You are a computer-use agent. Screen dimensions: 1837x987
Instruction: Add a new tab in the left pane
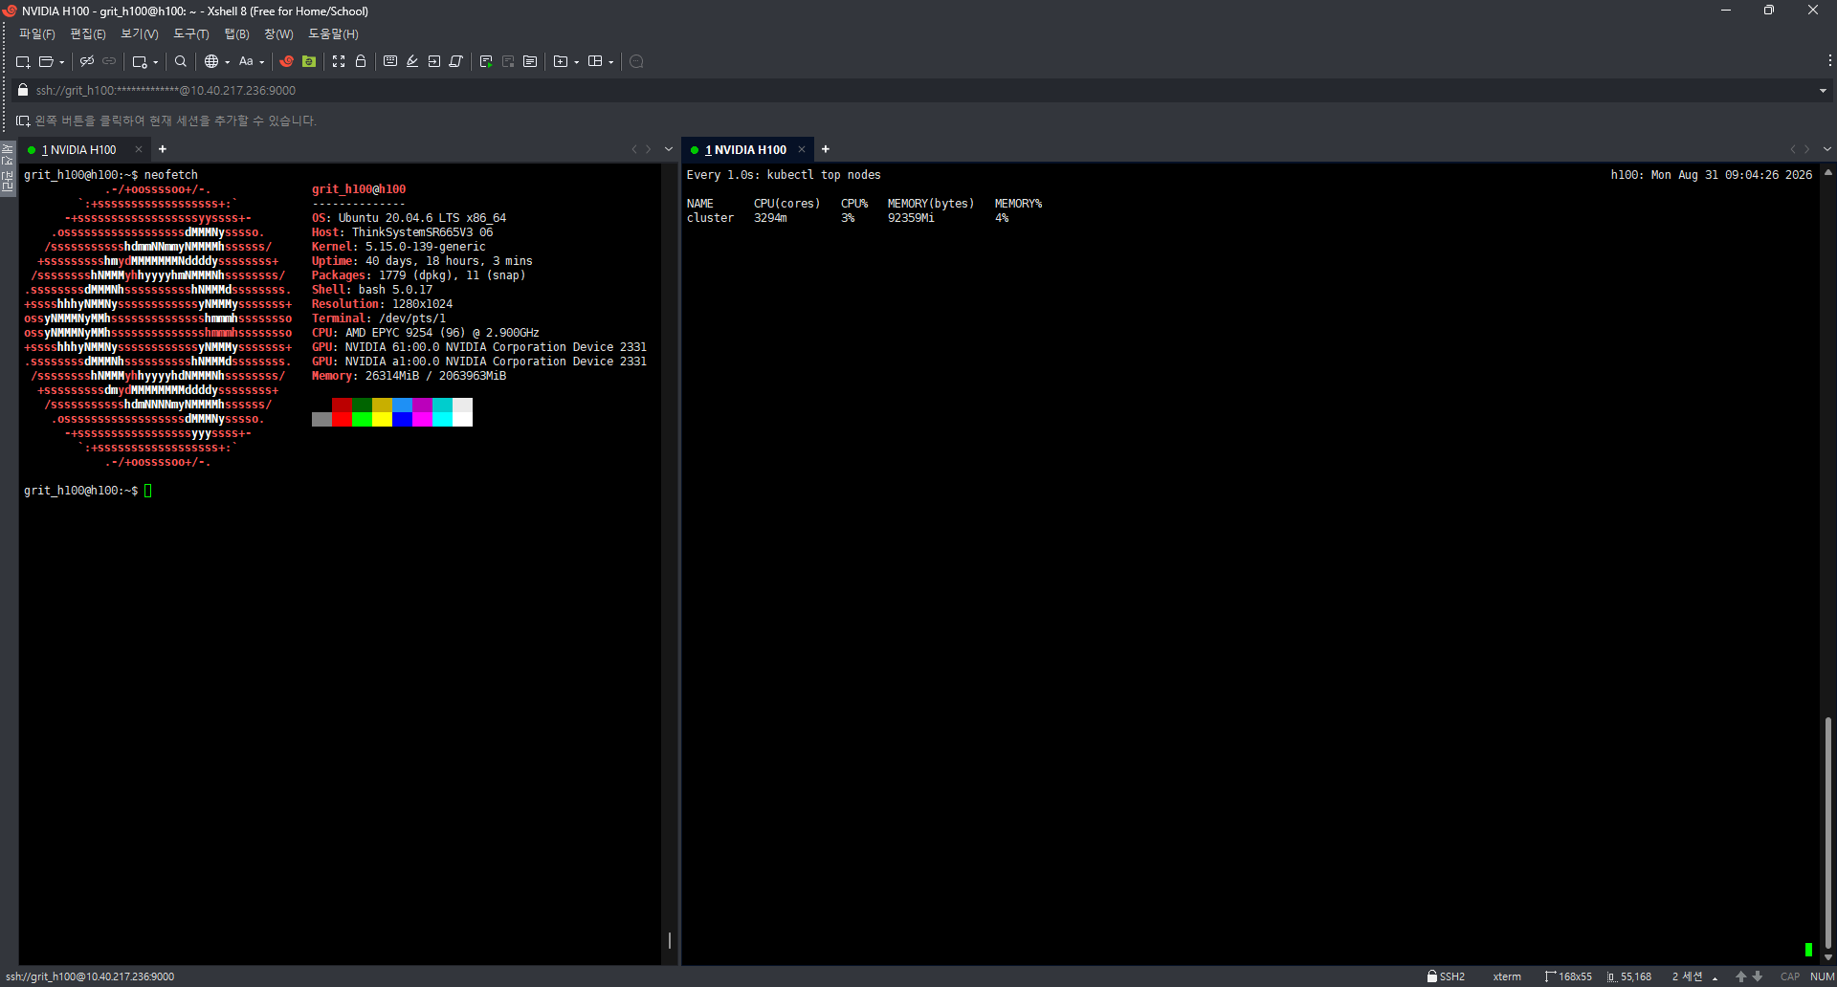point(163,149)
